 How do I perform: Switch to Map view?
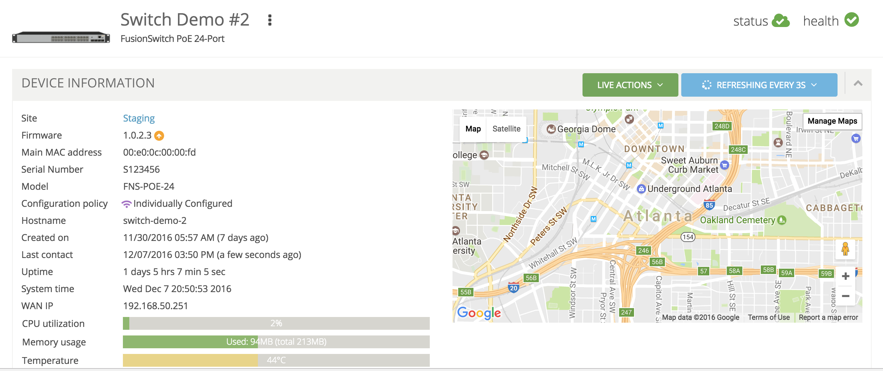473,129
